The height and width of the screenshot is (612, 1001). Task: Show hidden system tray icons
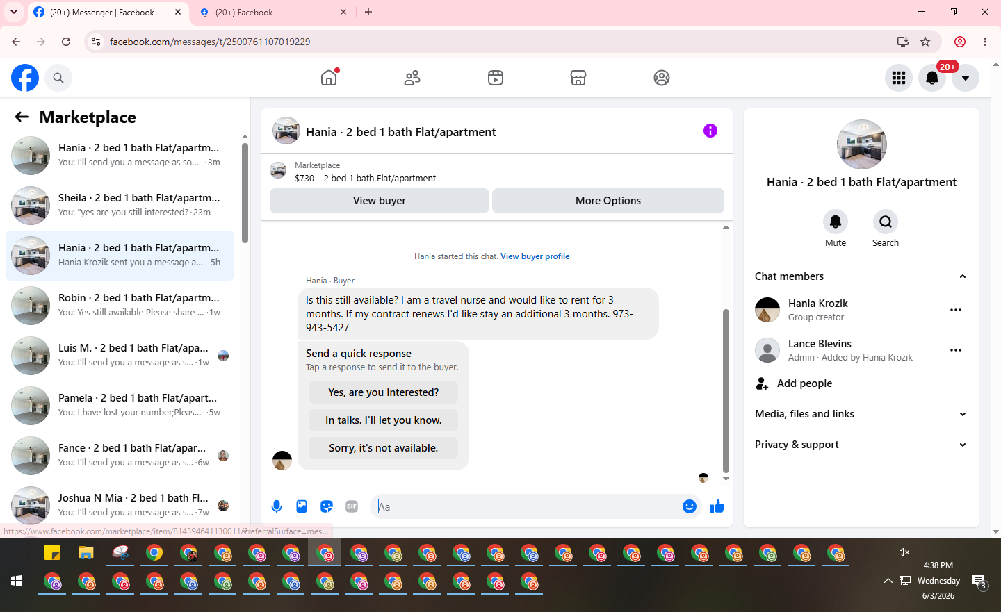(x=888, y=581)
